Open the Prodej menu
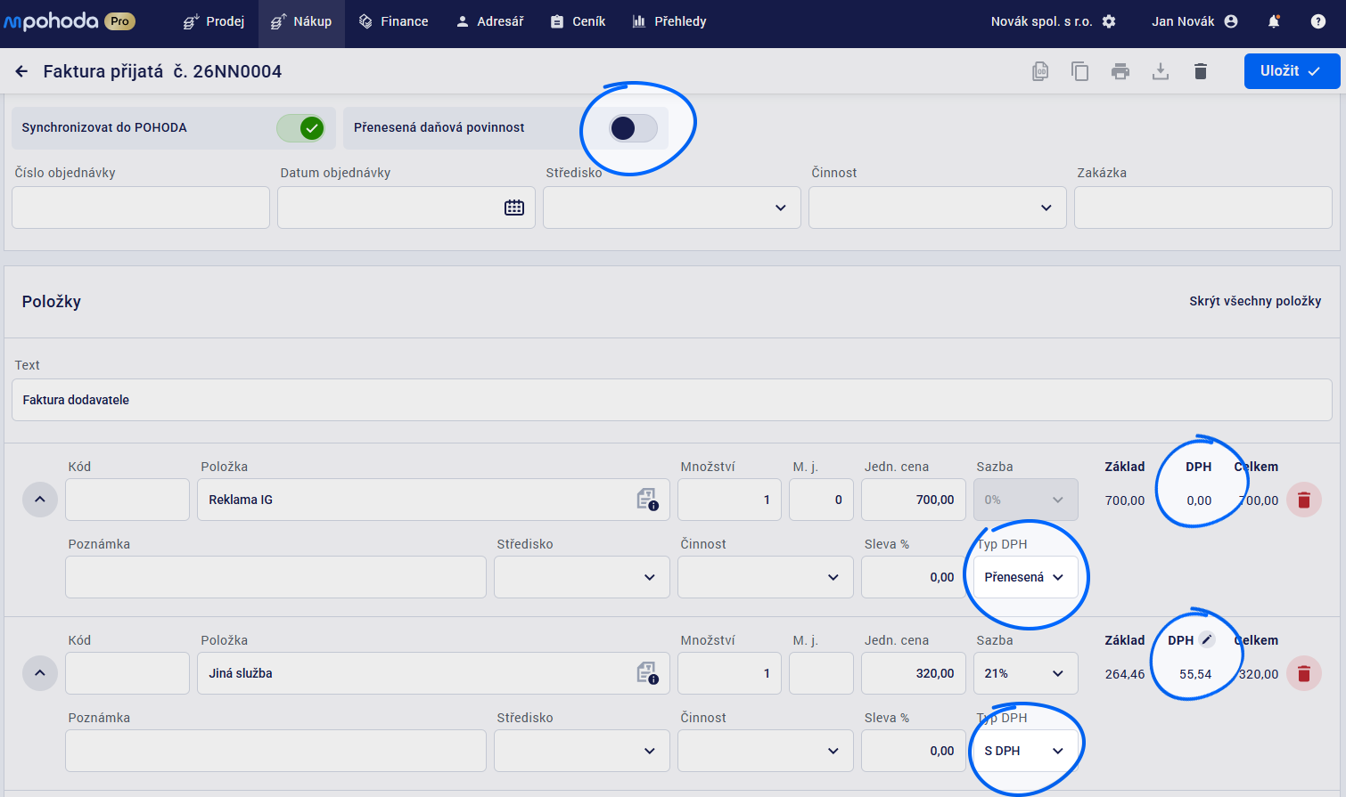Screen dimensions: 1346x797 coord(214,21)
